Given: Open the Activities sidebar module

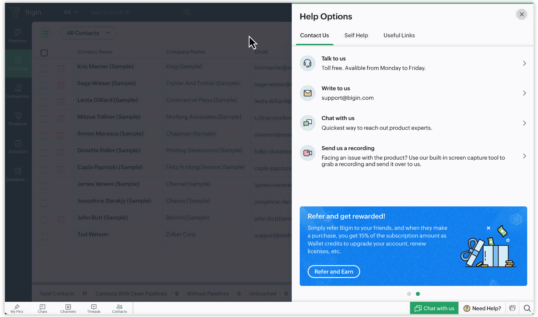Looking at the screenshot, I should pyautogui.click(x=18, y=147).
